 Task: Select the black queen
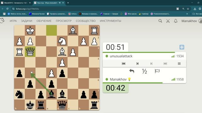[62, 105]
